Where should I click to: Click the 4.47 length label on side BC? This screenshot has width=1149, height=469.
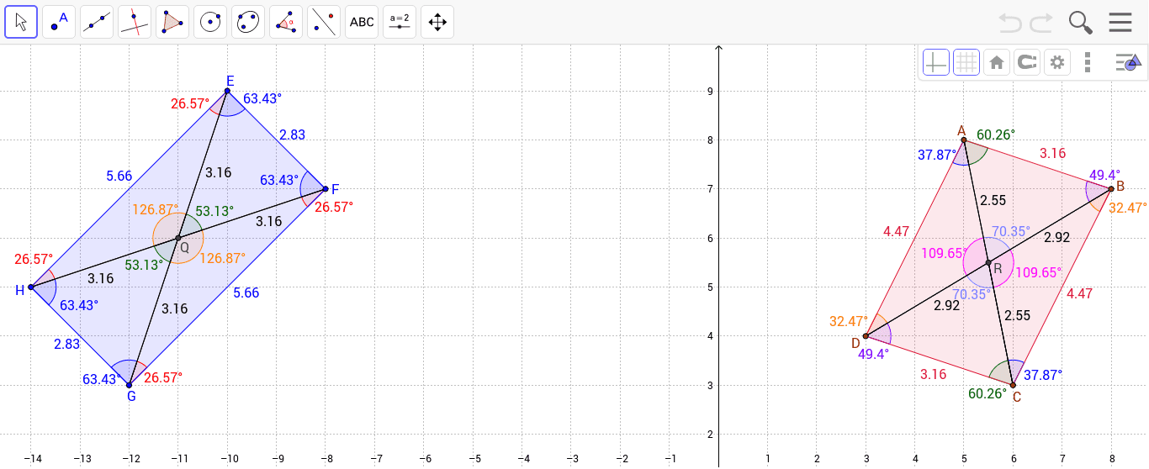point(1079,293)
